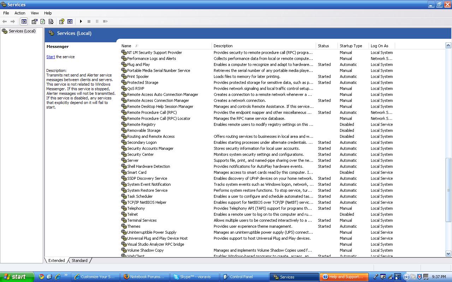The image size is (452, 282).
Task: Sort by the Log On As column header
Action: (x=382, y=46)
